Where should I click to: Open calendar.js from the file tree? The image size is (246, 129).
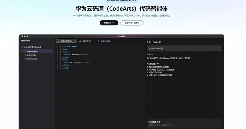31,55
